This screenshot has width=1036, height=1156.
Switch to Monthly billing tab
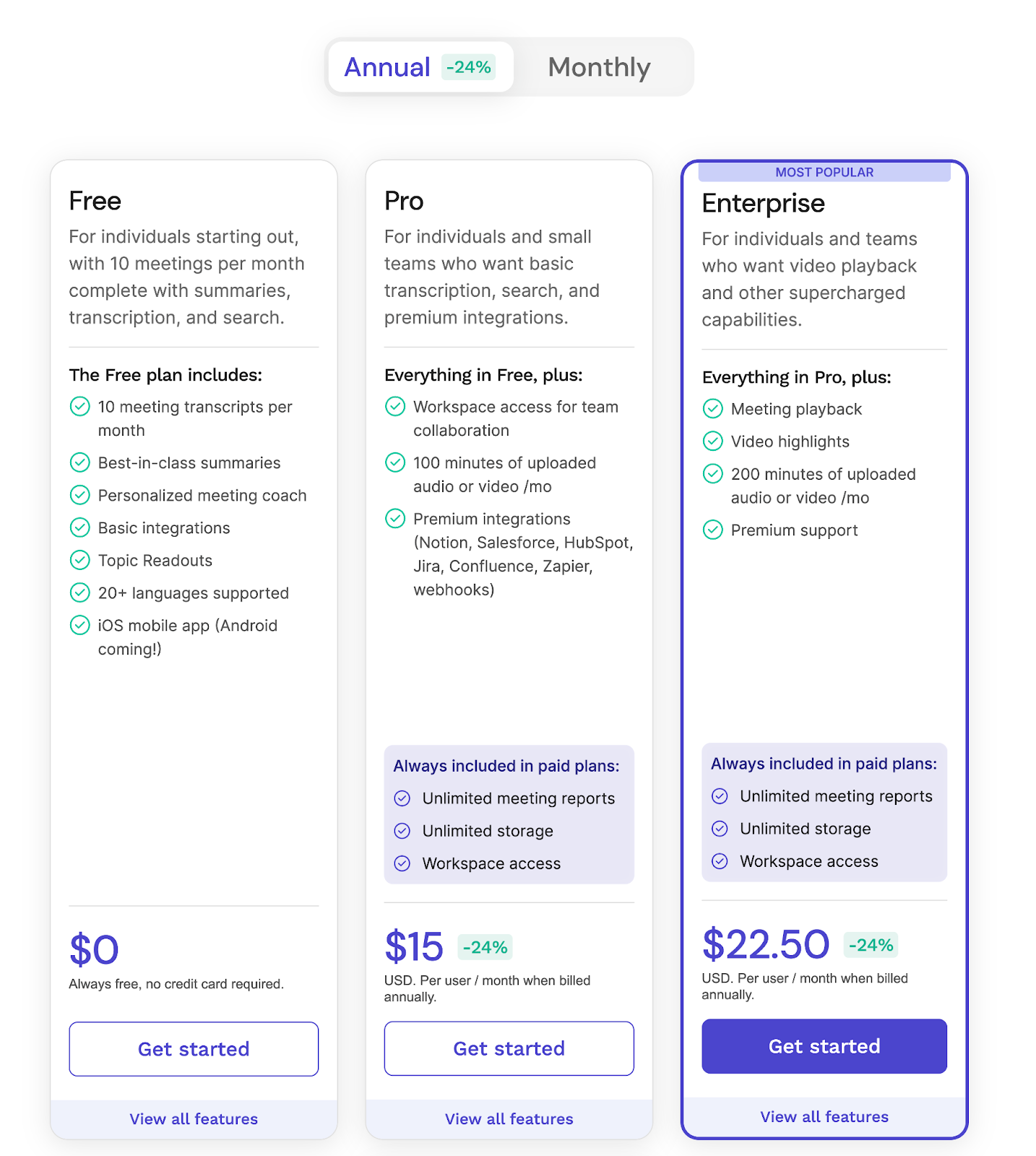[599, 67]
